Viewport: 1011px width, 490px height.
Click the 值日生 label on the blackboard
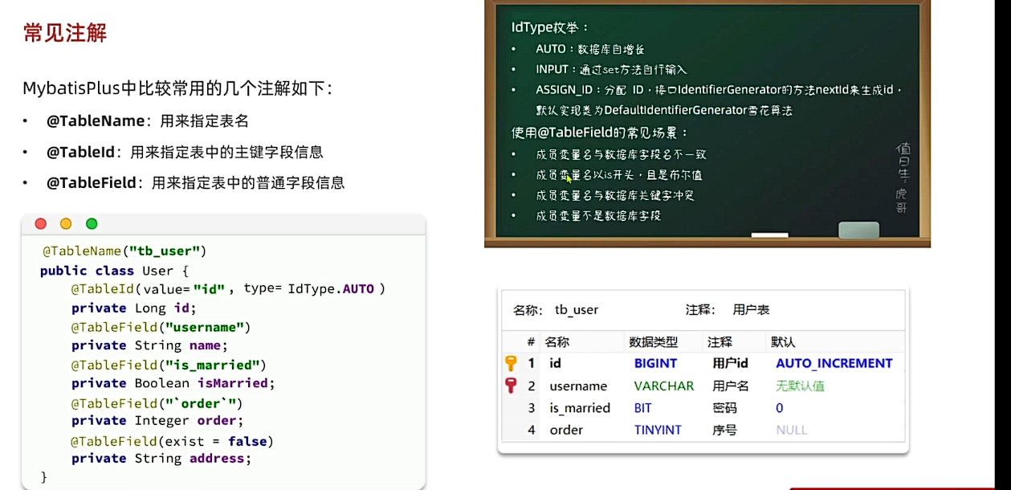[903, 162]
